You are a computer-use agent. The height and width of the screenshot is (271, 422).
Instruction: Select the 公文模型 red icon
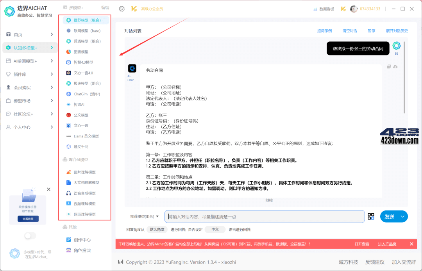[69, 115]
